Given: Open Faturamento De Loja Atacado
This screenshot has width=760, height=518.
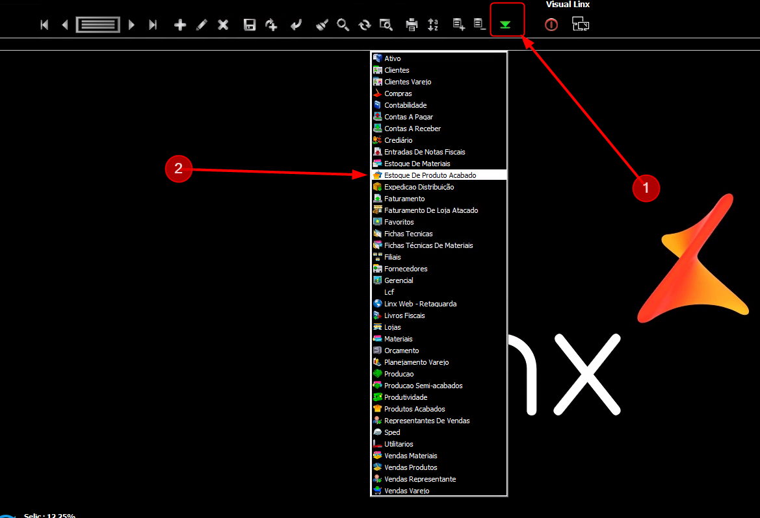Looking at the screenshot, I should click(439, 210).
